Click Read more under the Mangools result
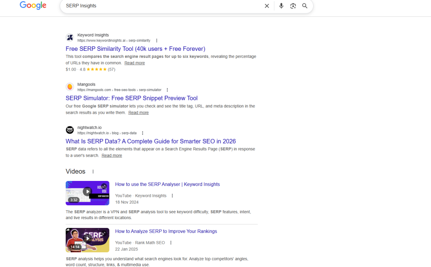 pos(138,112)
